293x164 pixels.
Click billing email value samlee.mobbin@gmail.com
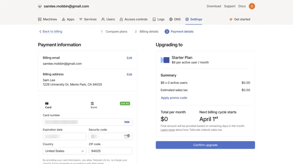coord(62,64)
